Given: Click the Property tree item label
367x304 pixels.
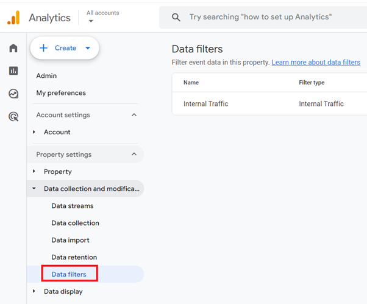Looking at the screenshot, I should coord(58,172).
